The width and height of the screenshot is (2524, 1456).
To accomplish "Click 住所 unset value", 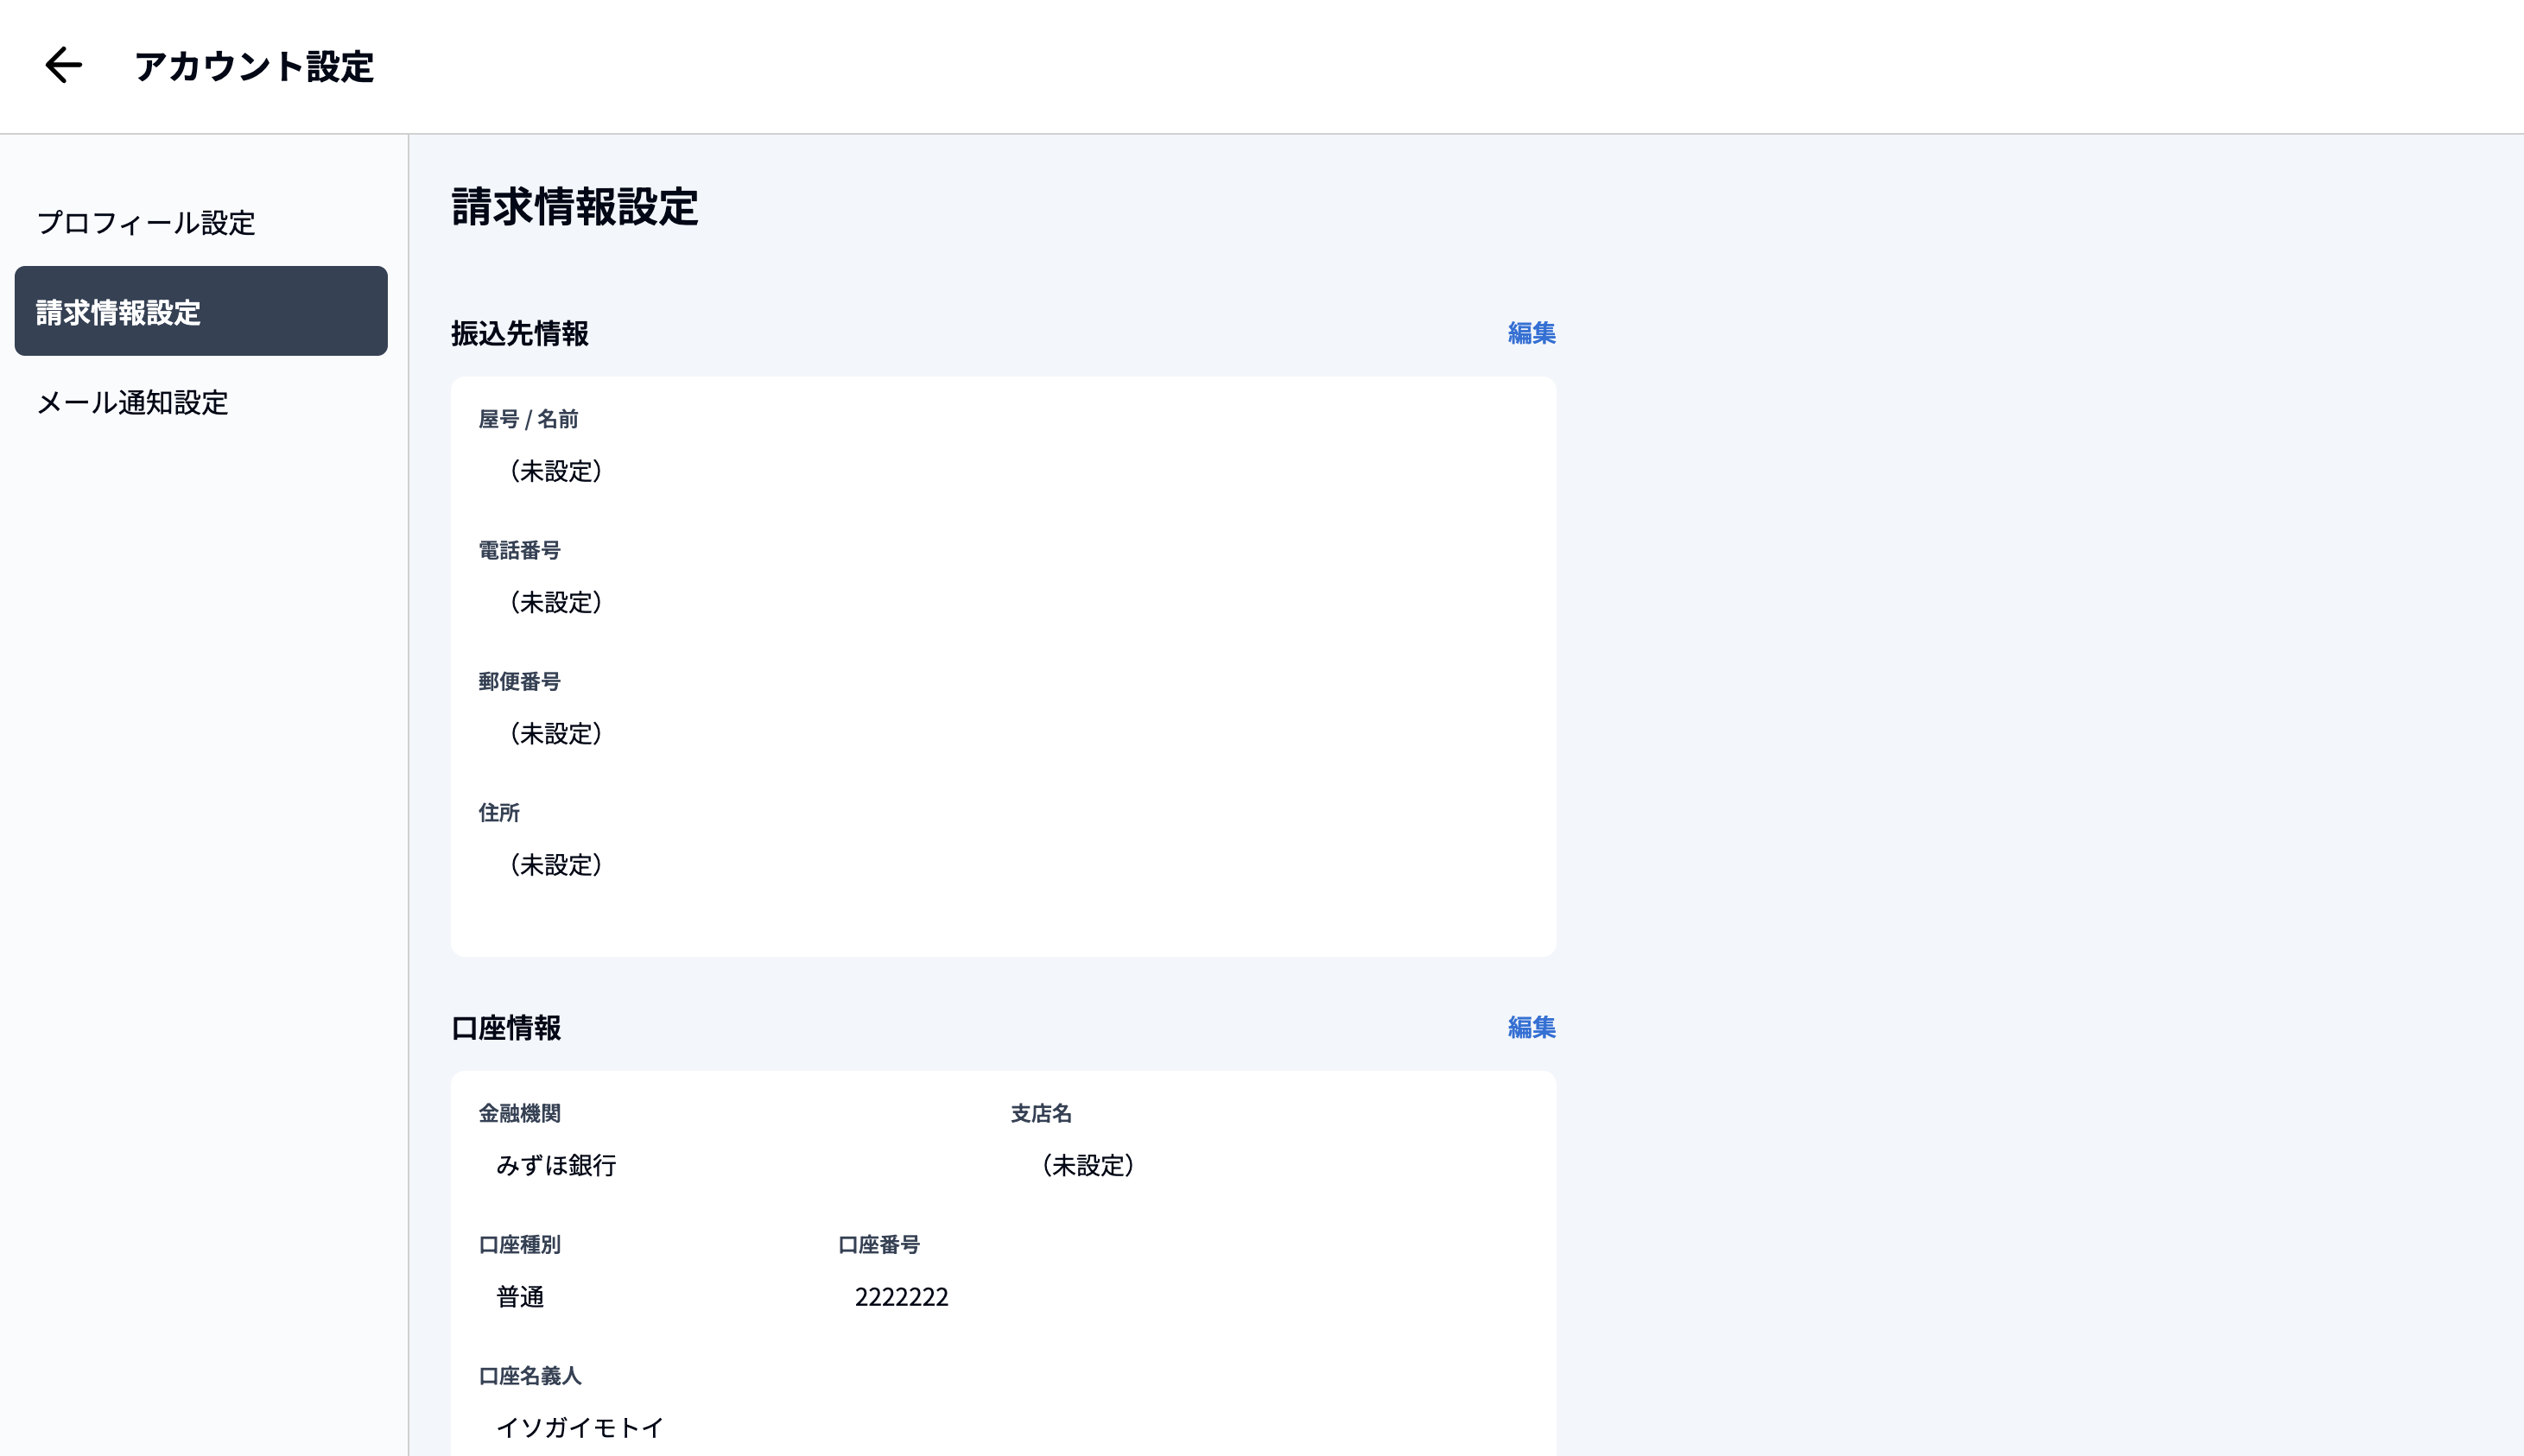I will 555,864.
